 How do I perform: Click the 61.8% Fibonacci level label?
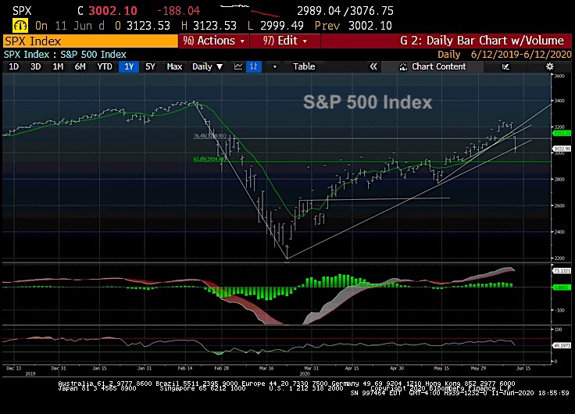(x=209, y=159)
